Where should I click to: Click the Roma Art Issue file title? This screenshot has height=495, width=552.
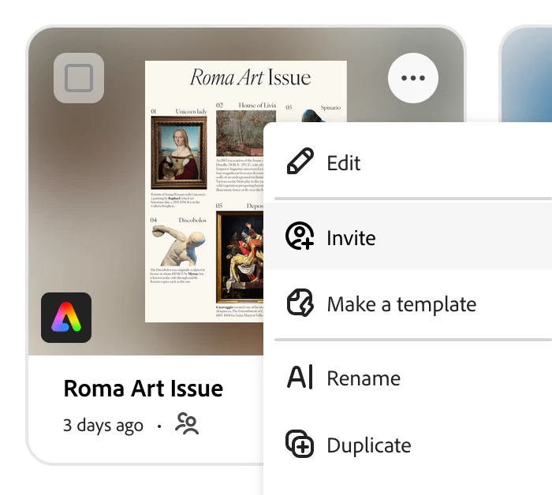click(x=144, y=388)
